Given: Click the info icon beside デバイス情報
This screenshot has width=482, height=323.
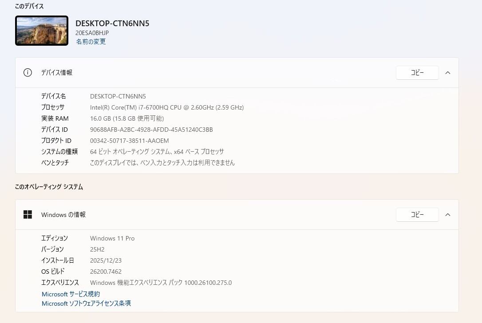Looking at the screenshot, I should [28, 72].
